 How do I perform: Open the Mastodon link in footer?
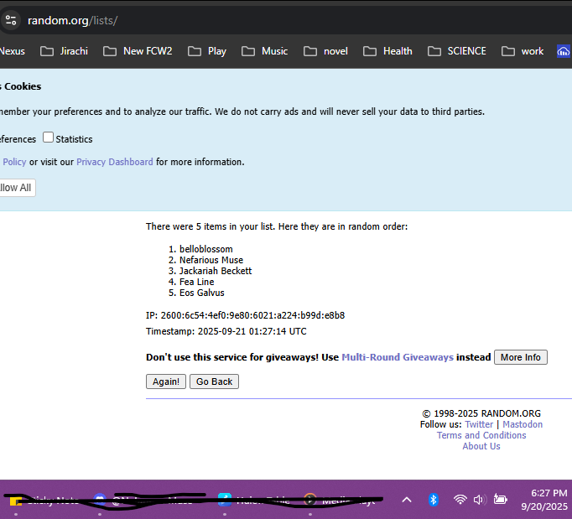click(523, 424)
